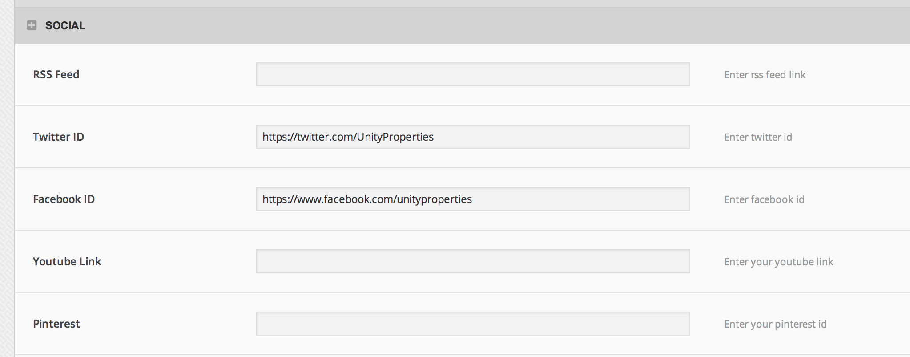This screenshot has width=910, height=357.
Task: Click the patterned left sidebar strip
Action: click(x=7, y=178)
